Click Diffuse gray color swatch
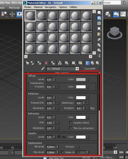Viewport: 128px width, 159px height. (81, 79)
